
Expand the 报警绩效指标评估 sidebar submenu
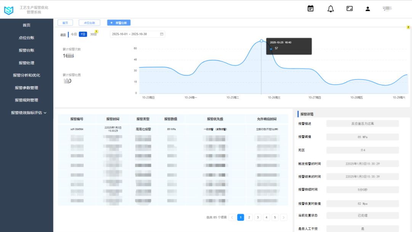pos(27,113)
